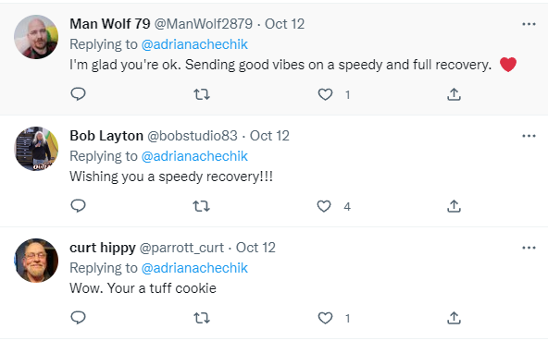The height and width of the screenshot is (341, 548).
Task: View curt hippy's avatar photo
Action: [36, 261]
